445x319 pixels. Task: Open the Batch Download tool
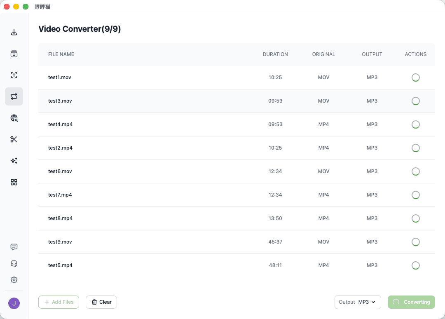click(14, 54)
